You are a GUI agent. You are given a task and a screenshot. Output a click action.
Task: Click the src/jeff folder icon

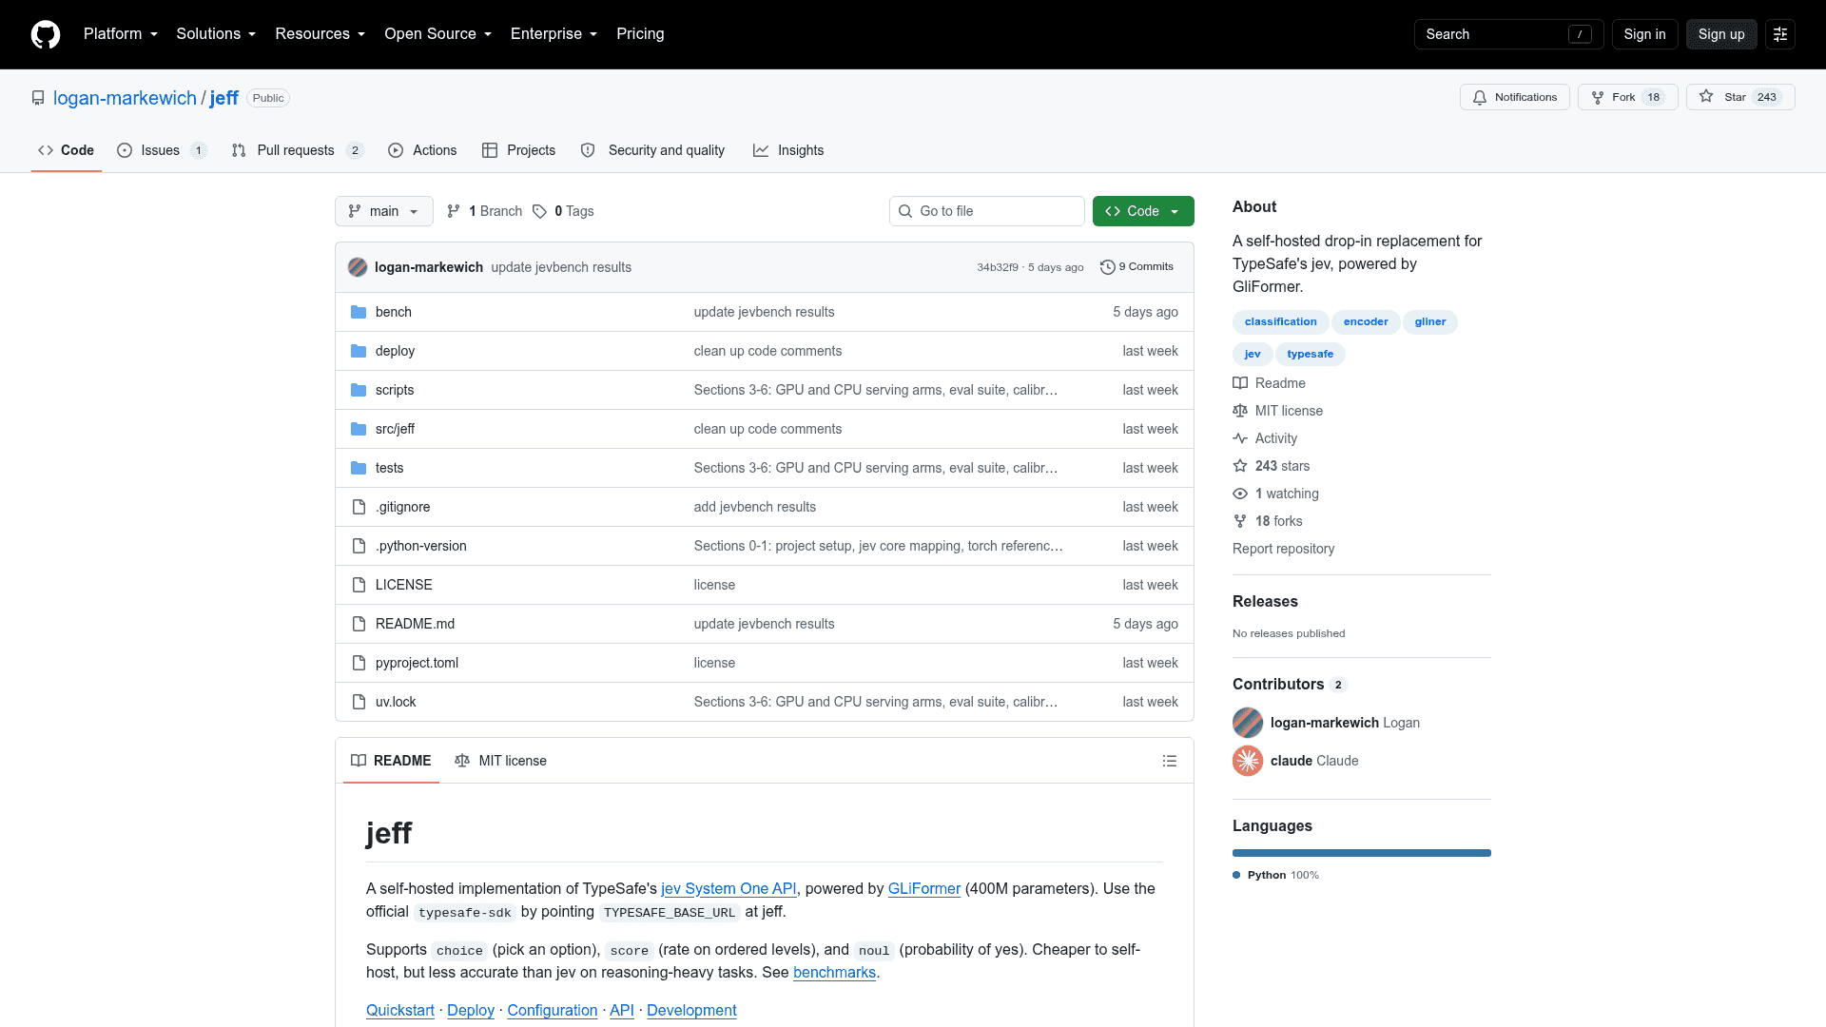359,429
